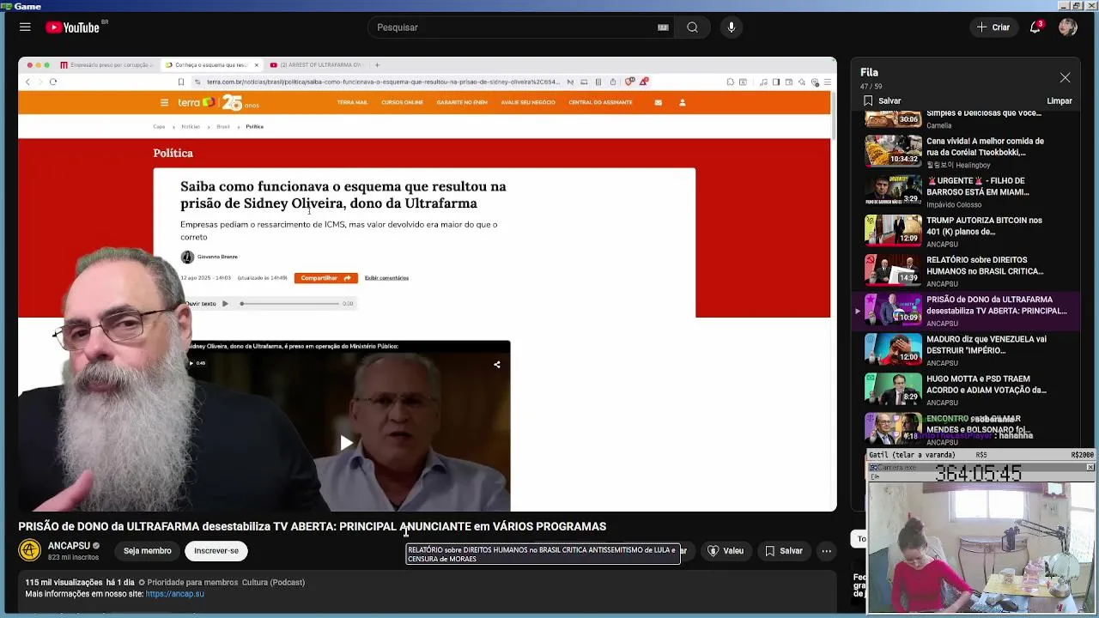Image resolution: width=1099 pixels, height=618 pixels.
Task: Click the large play button in embedded Terra video
Action: tap(345, 443)
